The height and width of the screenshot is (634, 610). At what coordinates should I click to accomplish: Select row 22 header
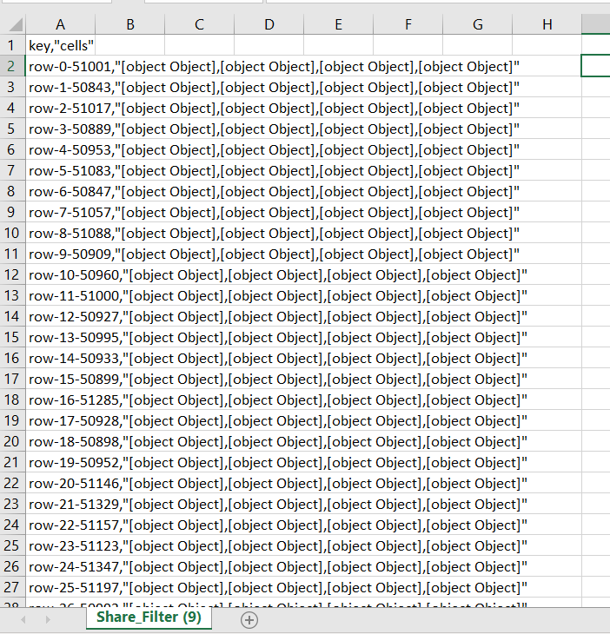tap(12, 483)
